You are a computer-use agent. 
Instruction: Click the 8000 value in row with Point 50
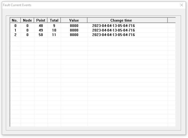coord(74,35)
